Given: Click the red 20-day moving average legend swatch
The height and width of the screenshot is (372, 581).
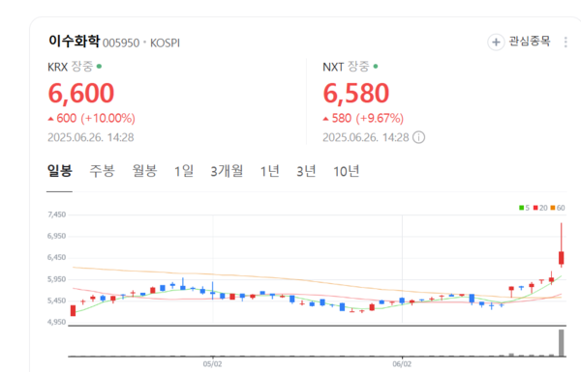Looking at the screenshot, I should [x=535, y=208].
